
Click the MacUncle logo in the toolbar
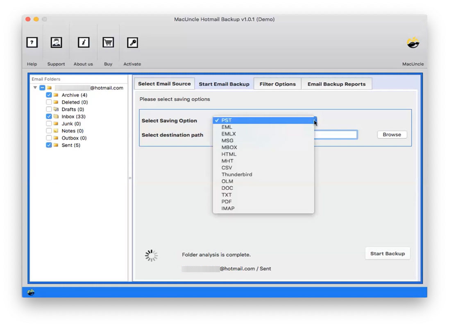413,42
